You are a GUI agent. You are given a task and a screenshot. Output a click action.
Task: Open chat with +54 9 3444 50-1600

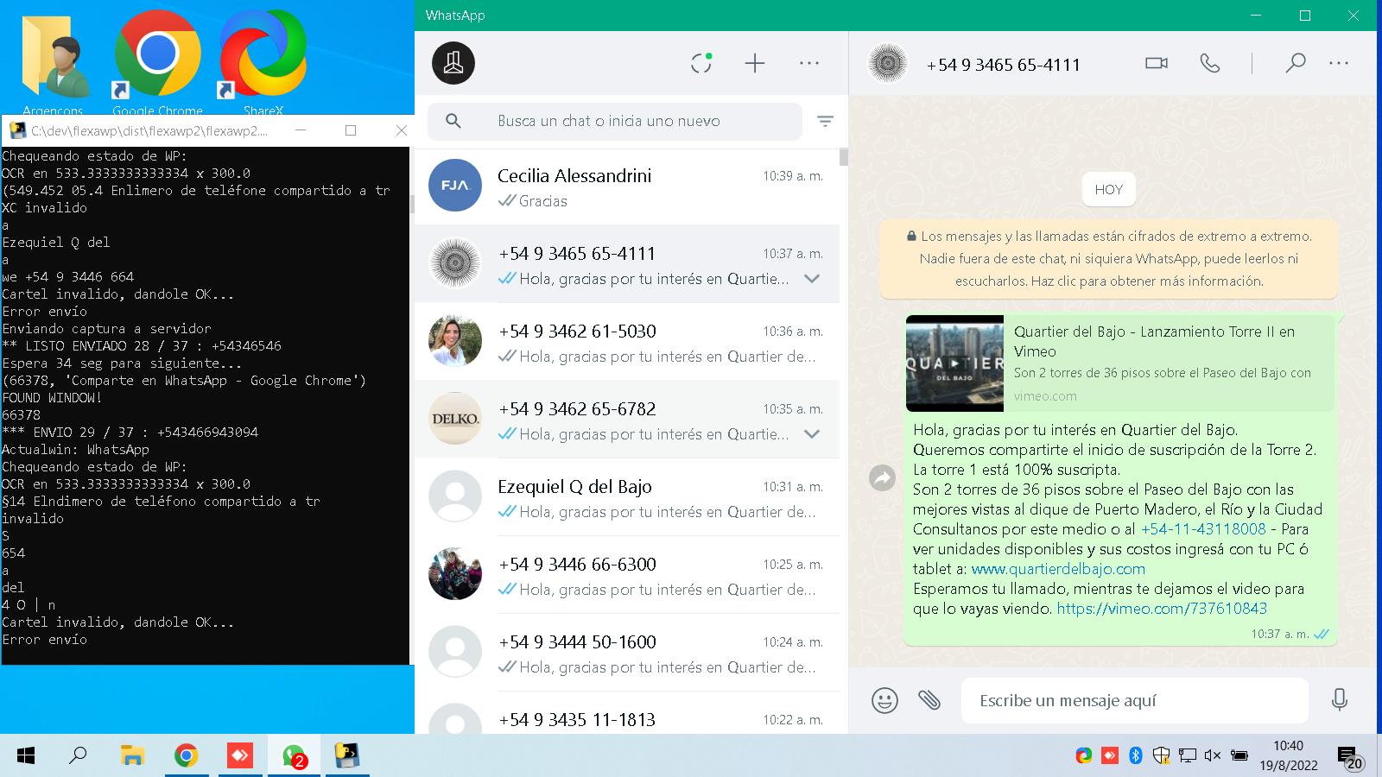tap(626, 653)
